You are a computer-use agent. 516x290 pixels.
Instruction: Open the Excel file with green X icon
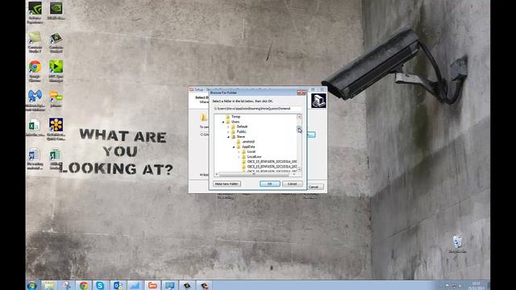pyautogui.click(x=35, y=128)
